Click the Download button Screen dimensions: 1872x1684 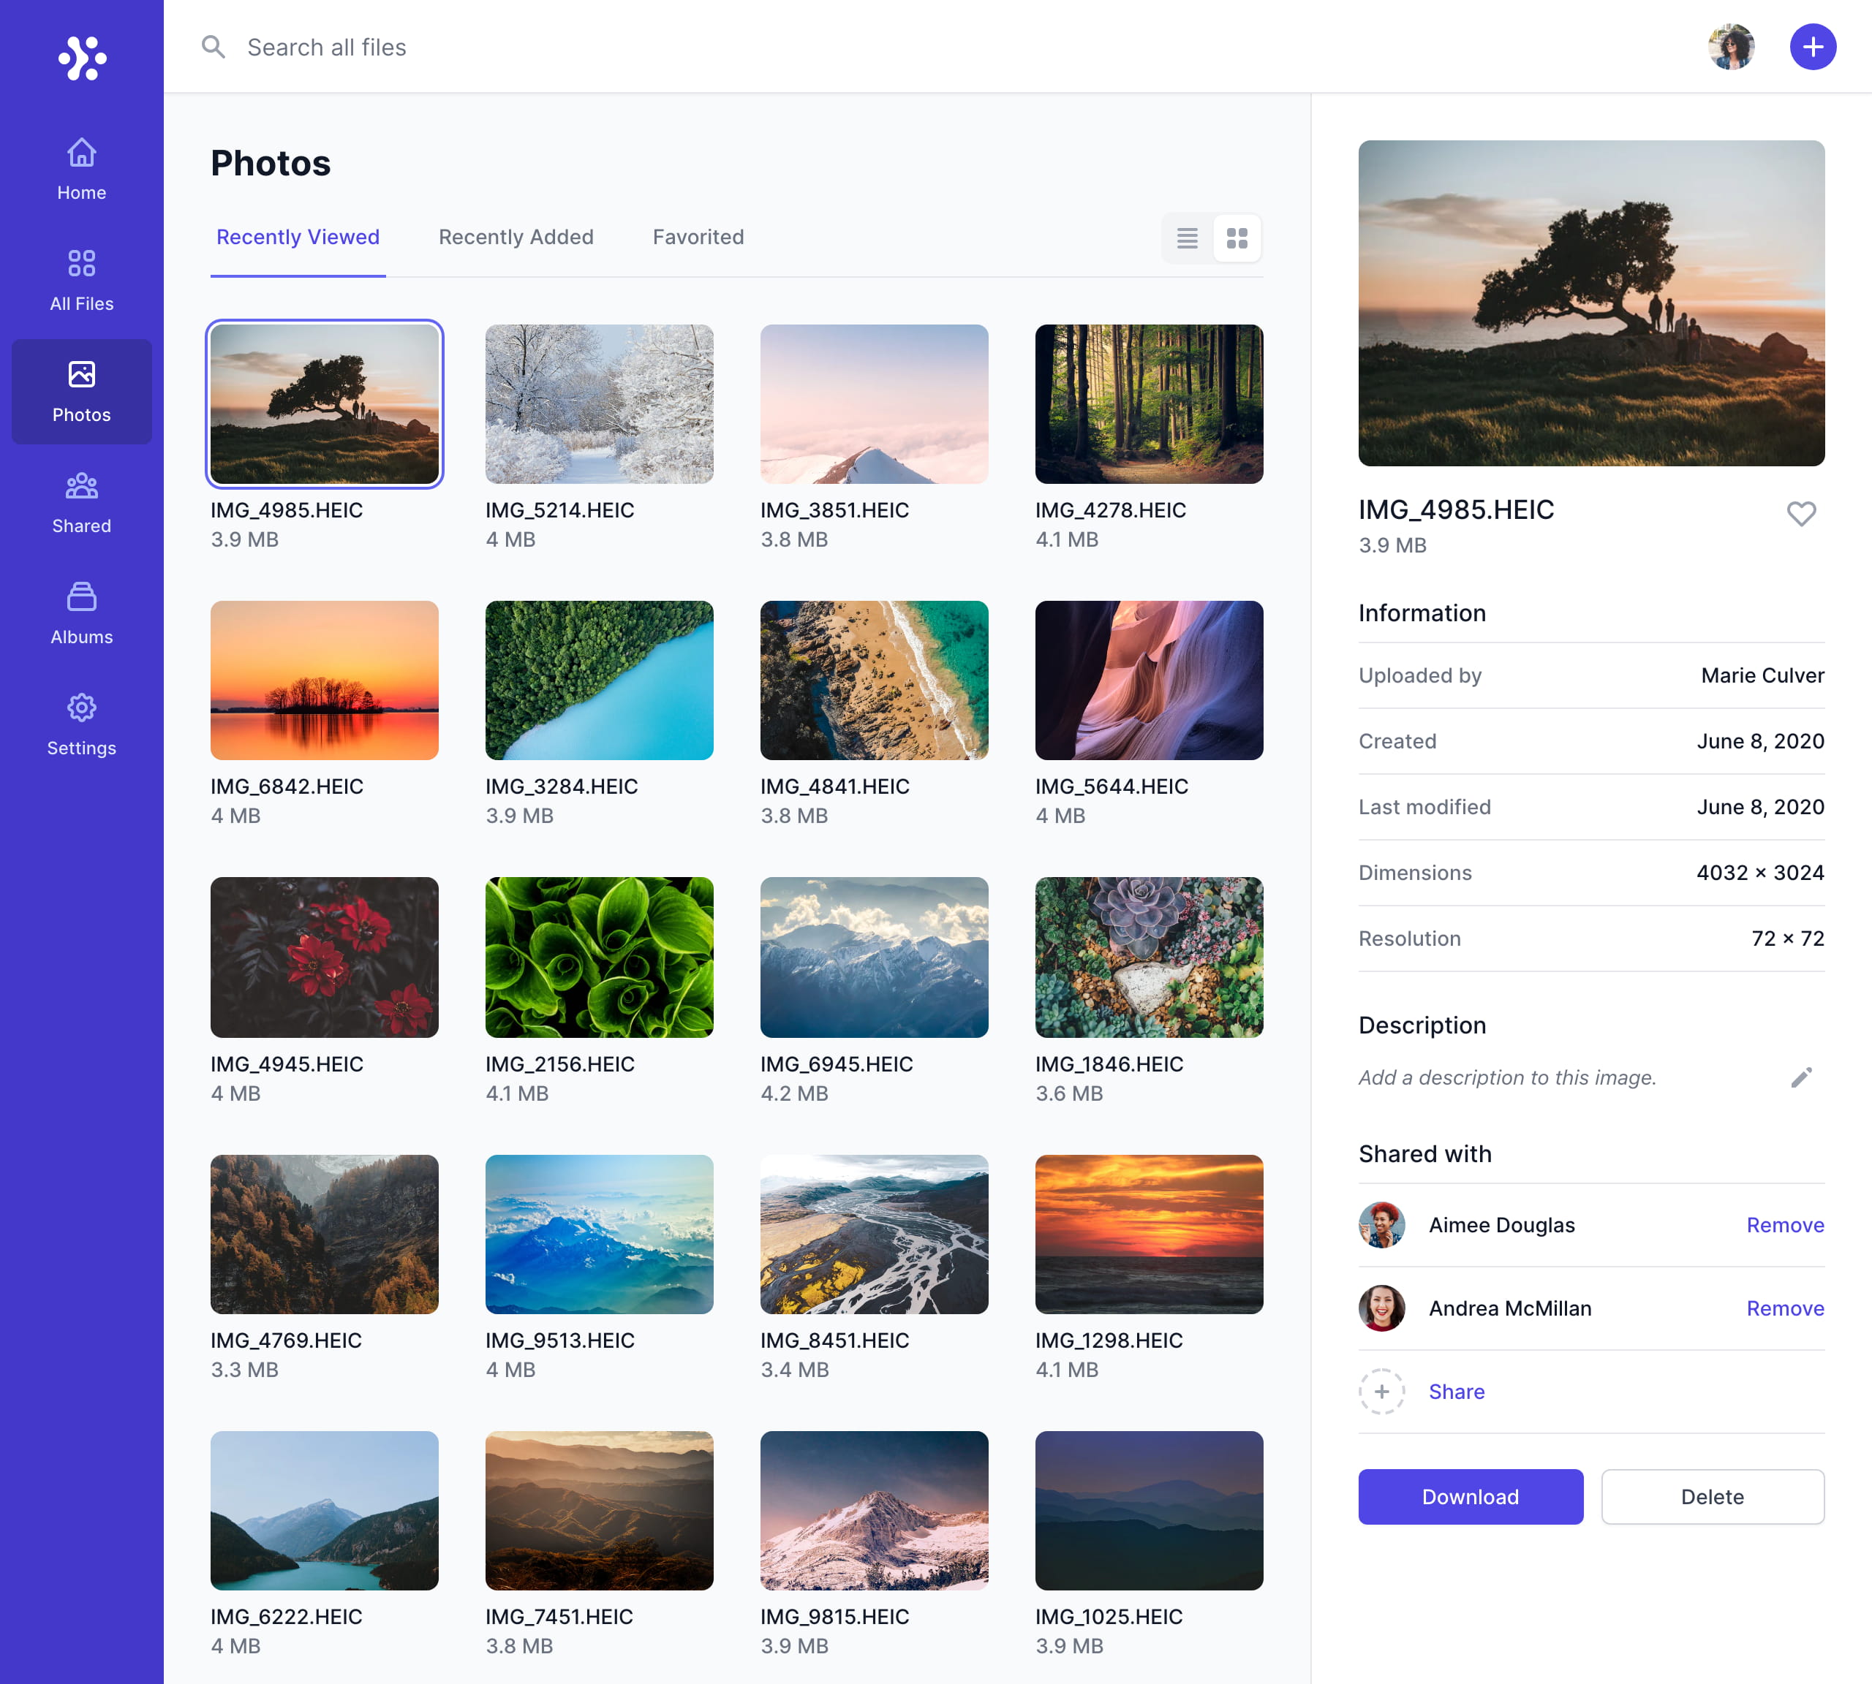1469,1496
